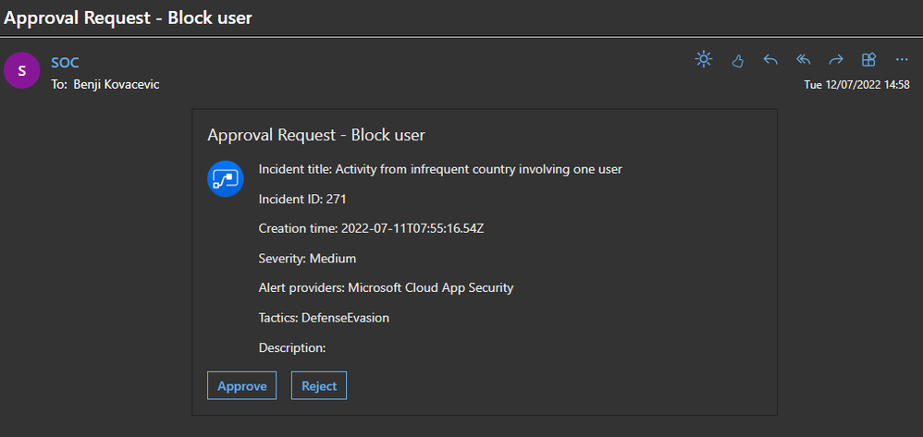Open the apps grid icon
The image size is (923, 437).
[868, 60]
